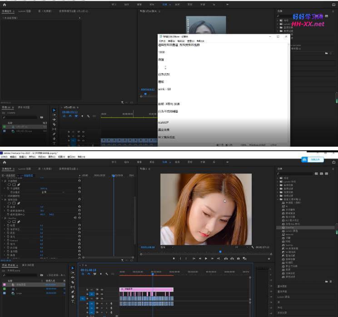Expand the first presets folder in main Effects panel
This screenshot has width=338, height=317.
point(278,178)
